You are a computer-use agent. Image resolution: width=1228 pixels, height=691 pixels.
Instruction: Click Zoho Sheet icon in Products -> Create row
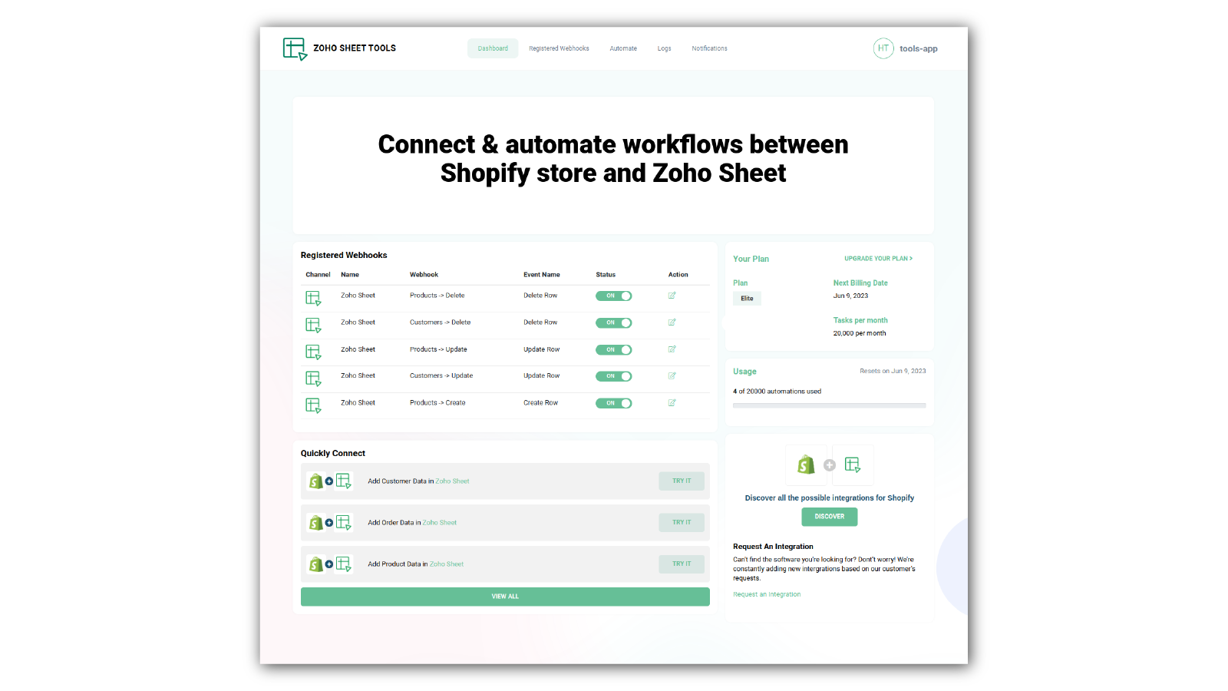pyautogui.click(x=313, y=405)
